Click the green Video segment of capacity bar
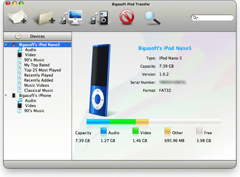Screen dimensions: 240x177 [x=123, y=122]
